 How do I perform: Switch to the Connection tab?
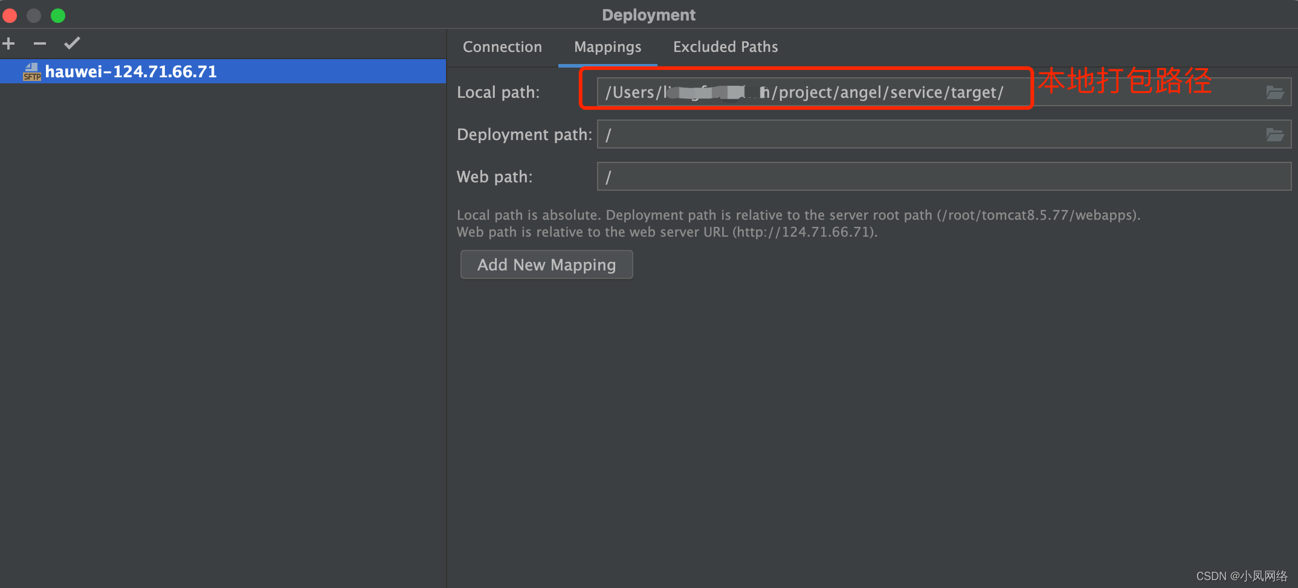(502, 46)
